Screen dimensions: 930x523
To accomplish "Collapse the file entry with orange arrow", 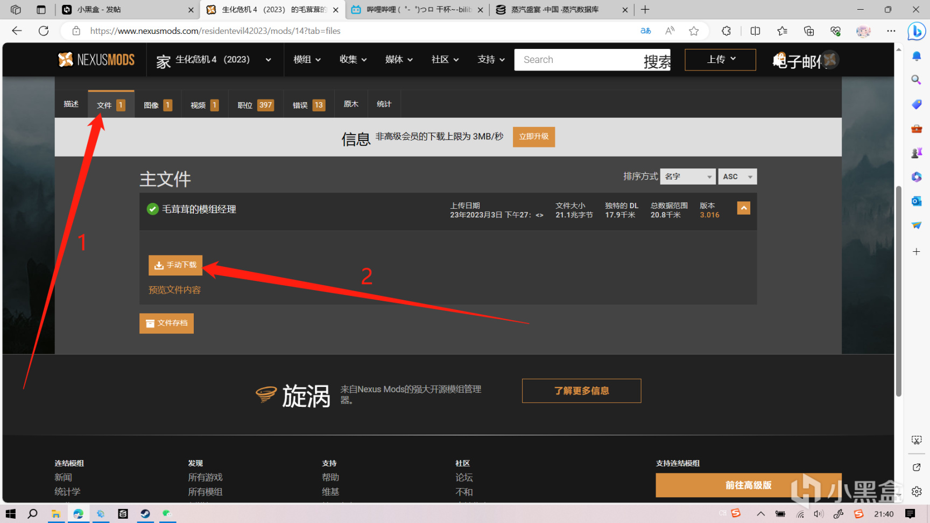I will pyautogui.click(x=743, y=208).
